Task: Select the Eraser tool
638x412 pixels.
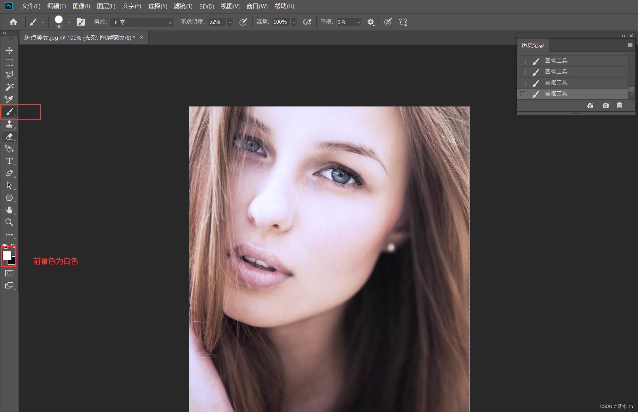Action: [x=9, y=136]
